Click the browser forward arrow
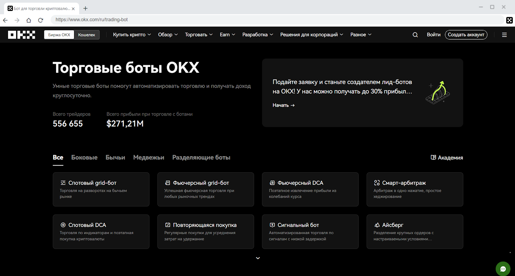515x276 pixels. click(17, 20)
